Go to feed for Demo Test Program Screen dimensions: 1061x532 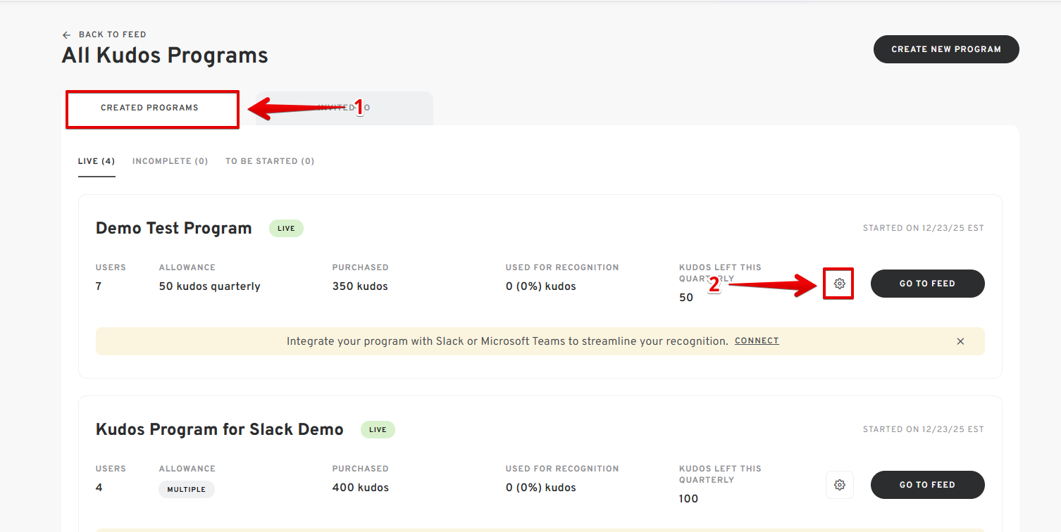coord(927,284)
